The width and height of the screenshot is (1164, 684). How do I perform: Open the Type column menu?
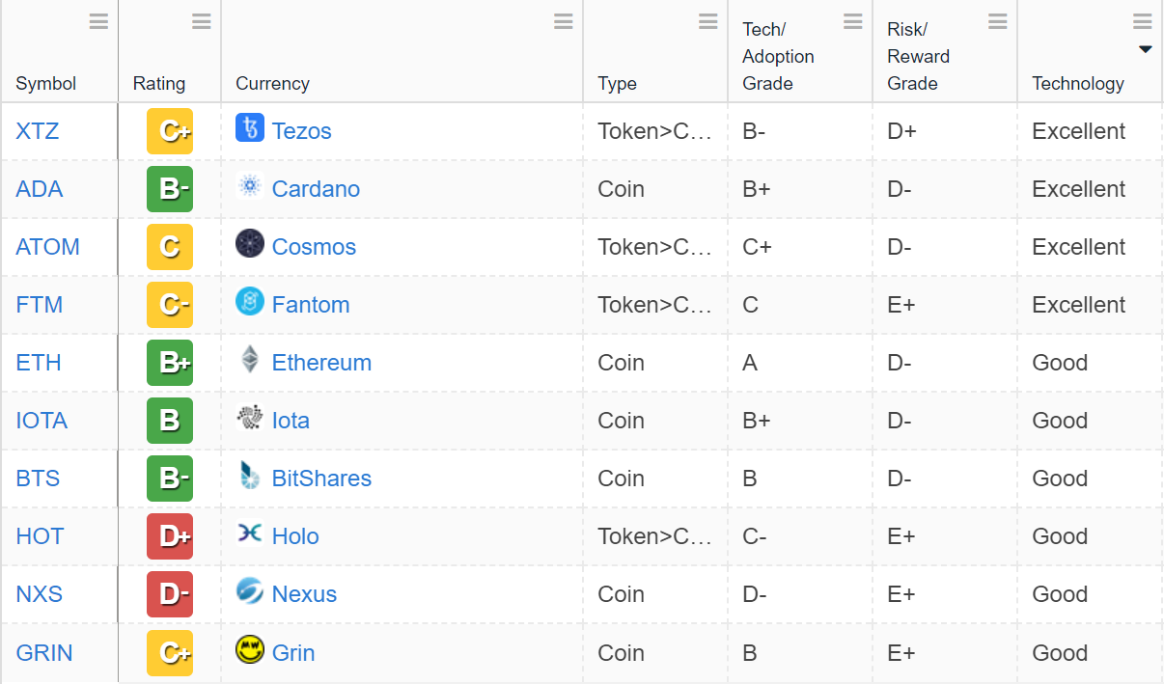click(708, 21)
